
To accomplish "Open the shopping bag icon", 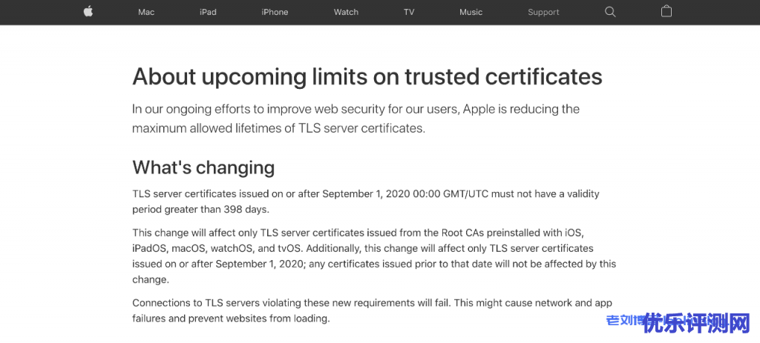I will (666, 12).
